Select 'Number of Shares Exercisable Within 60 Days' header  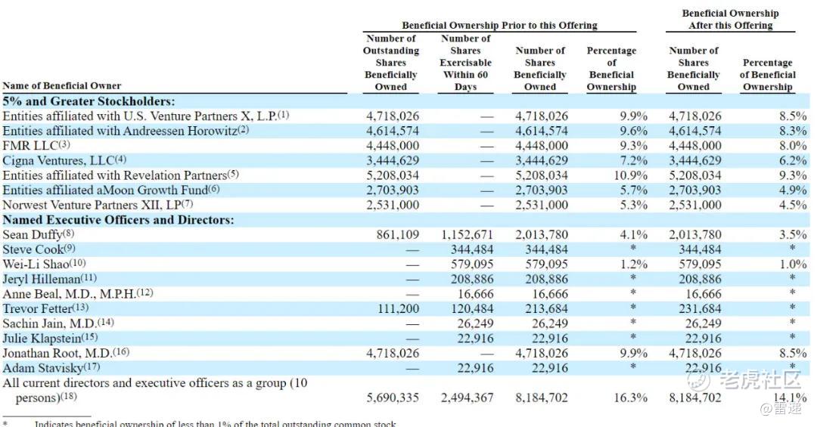point(465,63)
